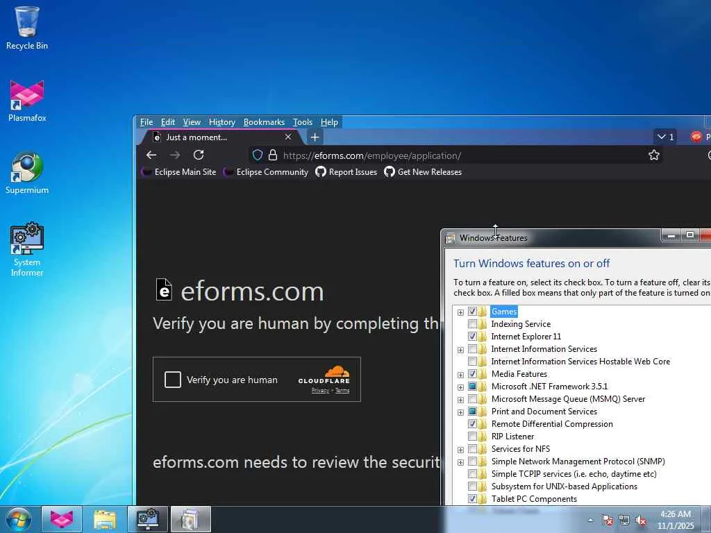This screenshot has width=711, height=533.
Task: Expand Print and Document Services node
Action: [x=461, y=412]
